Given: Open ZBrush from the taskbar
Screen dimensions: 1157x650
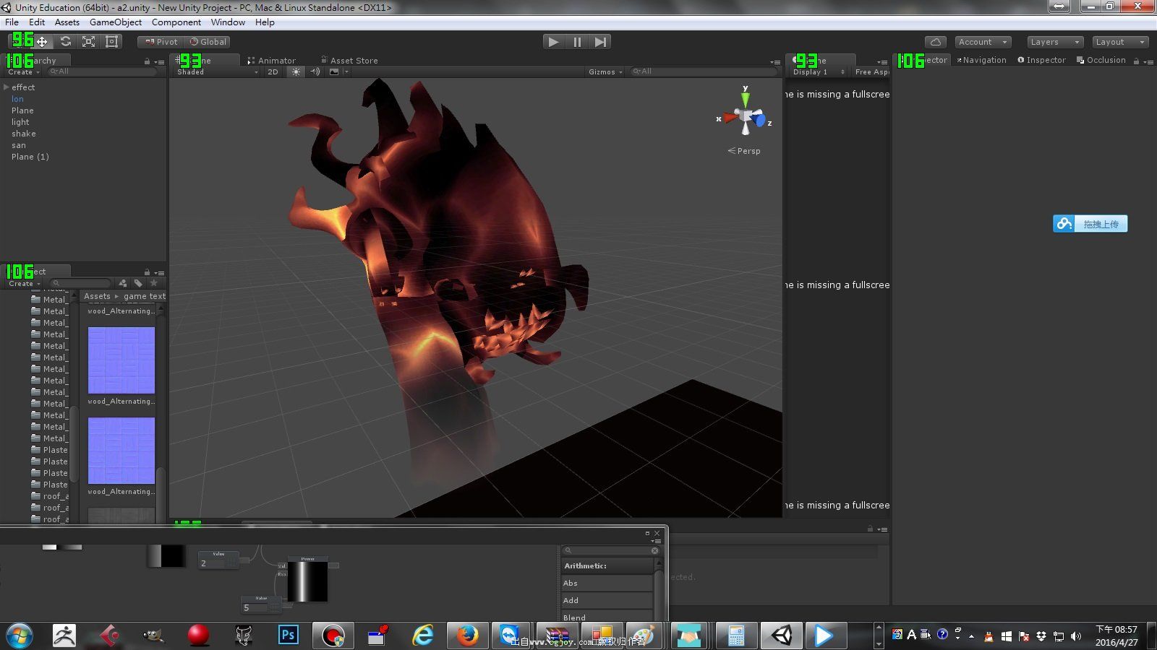Looking at the screenshot, I should coord(64,635).
